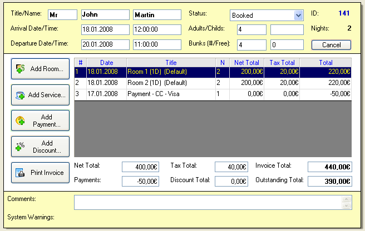The image size is (365, 231).
Task: Click the Title column header
Action: click(x=171, y=63)
